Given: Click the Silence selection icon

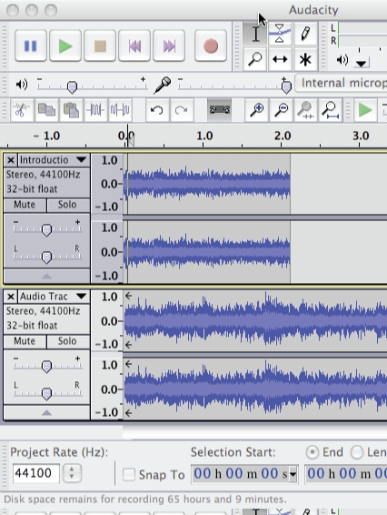Looking at the screenshot, I should pos(120,110).
